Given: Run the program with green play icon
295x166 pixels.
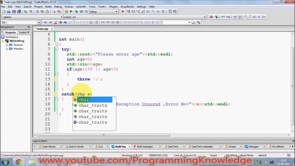Looking at the screenshot, I should coord(71,12).
